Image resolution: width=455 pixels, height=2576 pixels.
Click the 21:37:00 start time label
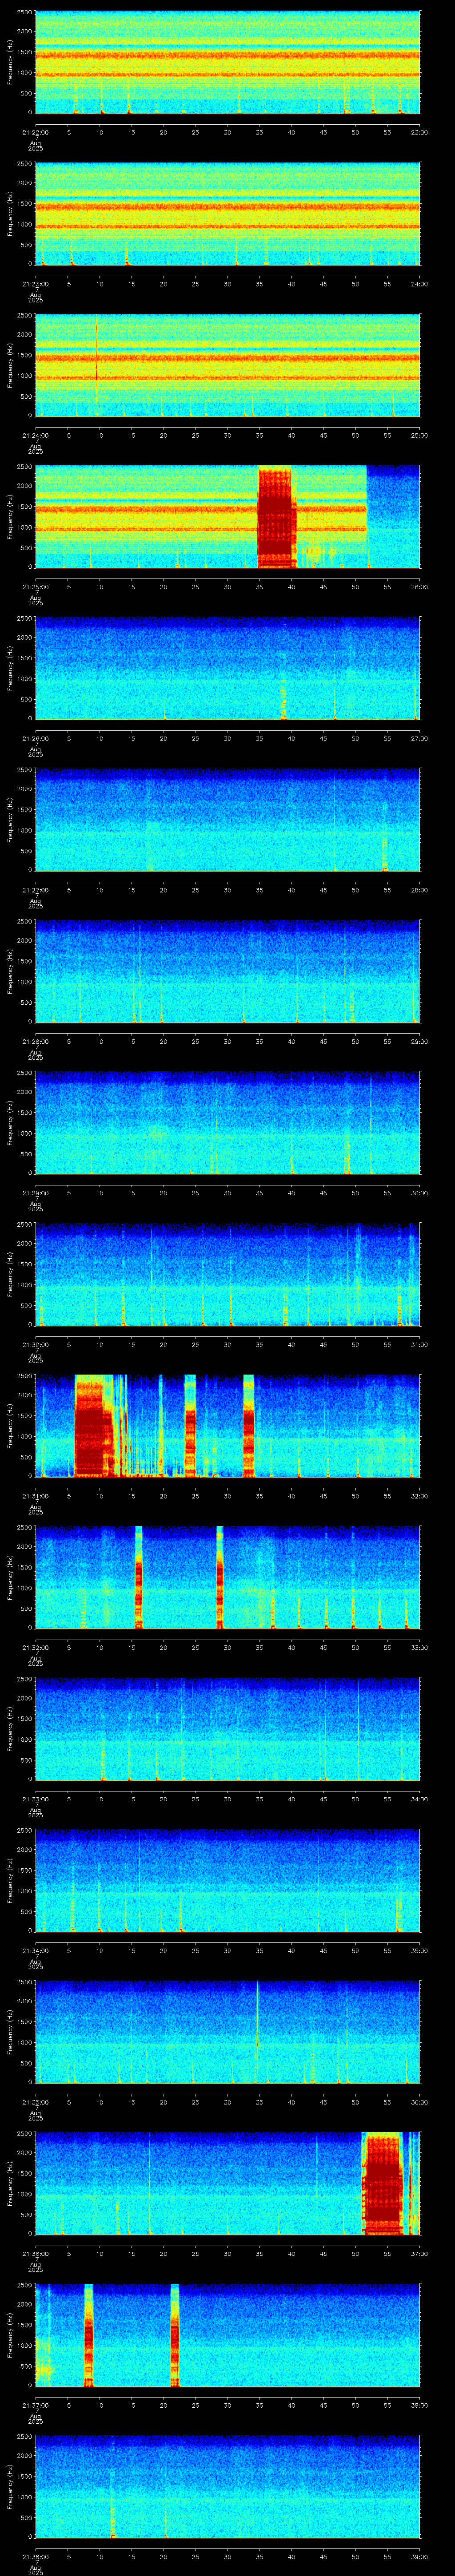35,2405
